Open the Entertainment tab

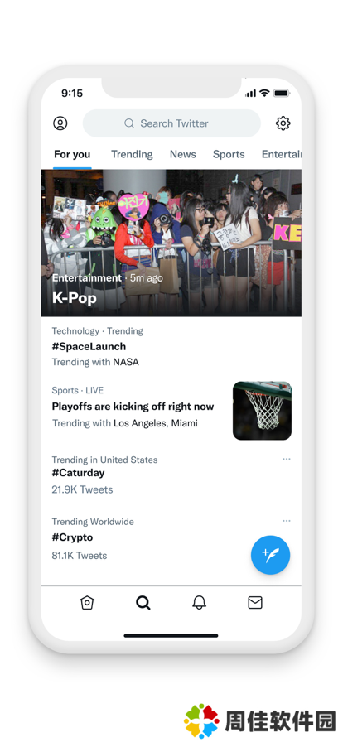(282, 154)
